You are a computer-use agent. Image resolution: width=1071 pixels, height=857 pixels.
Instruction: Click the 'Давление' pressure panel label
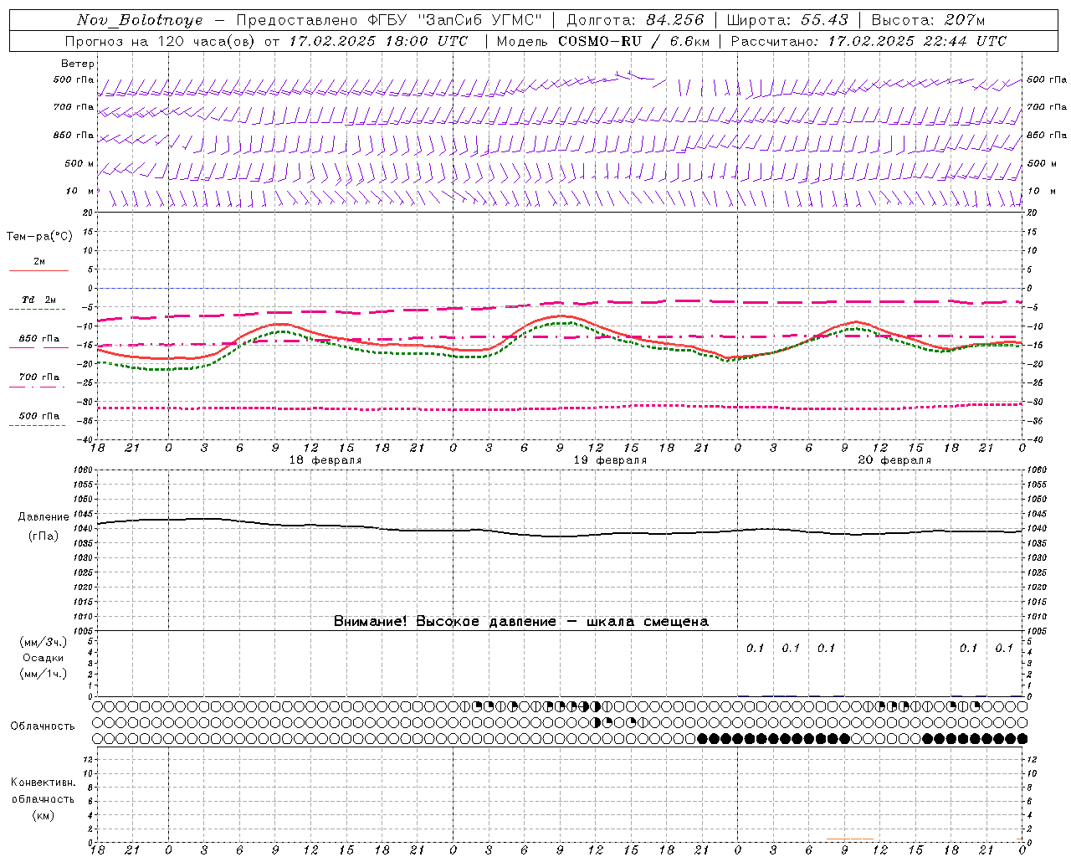coord(44,517)
